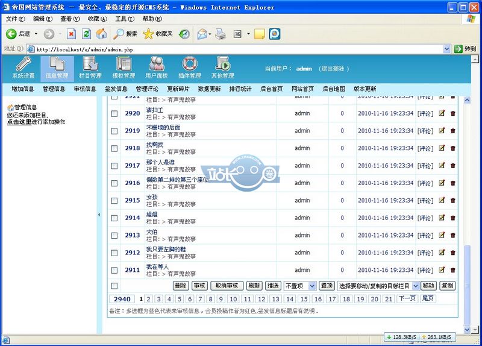The image size is (482, 346).
Task: Open IE History icon
Action: [184, 34]
